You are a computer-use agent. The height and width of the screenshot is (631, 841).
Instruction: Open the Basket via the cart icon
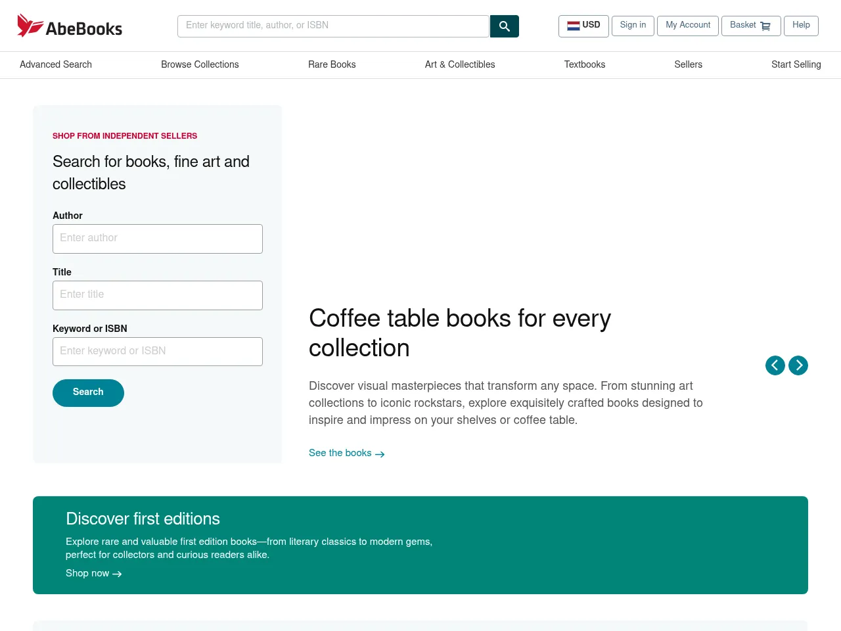(x=764, y=26)
